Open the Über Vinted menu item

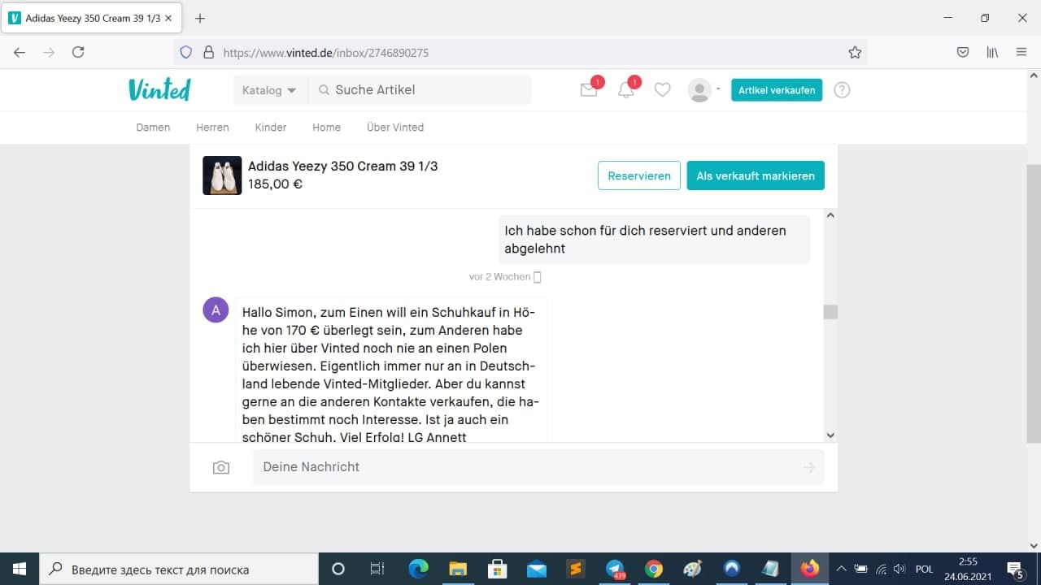(x=395, y=128)
